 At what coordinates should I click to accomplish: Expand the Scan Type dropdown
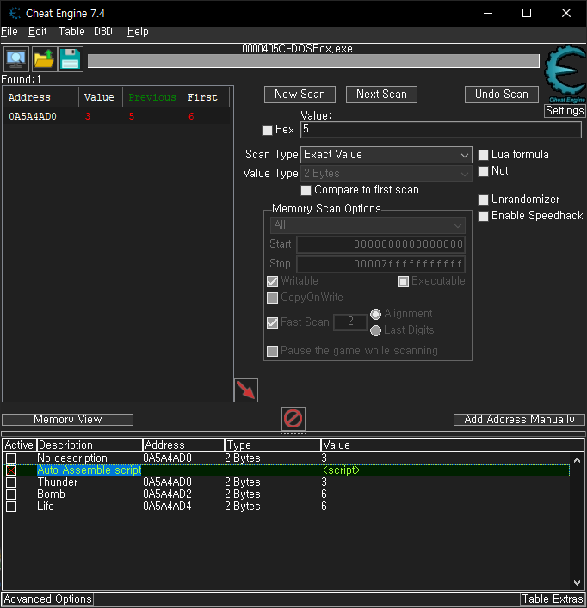pos(386,155)
